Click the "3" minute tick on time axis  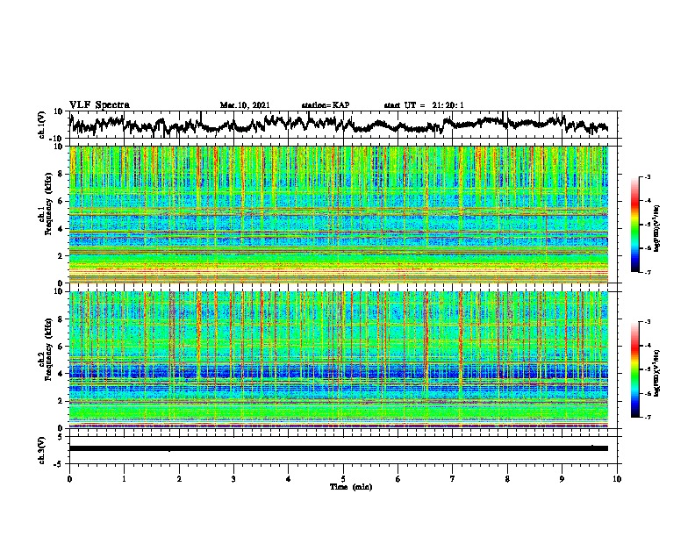point(233,479)
